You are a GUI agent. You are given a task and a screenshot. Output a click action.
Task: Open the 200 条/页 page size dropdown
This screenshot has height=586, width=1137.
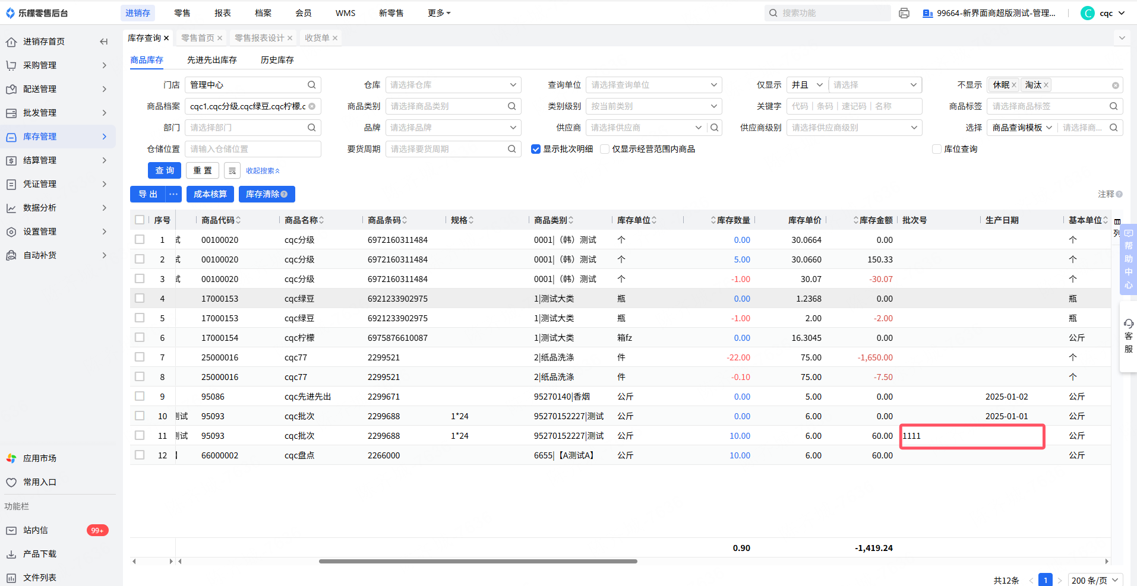pyautogui.click(x=1095, y=580)
